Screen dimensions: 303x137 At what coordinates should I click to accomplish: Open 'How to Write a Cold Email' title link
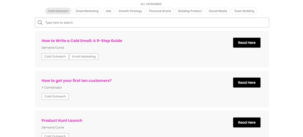pyautogui.click(x=82, y=41)
